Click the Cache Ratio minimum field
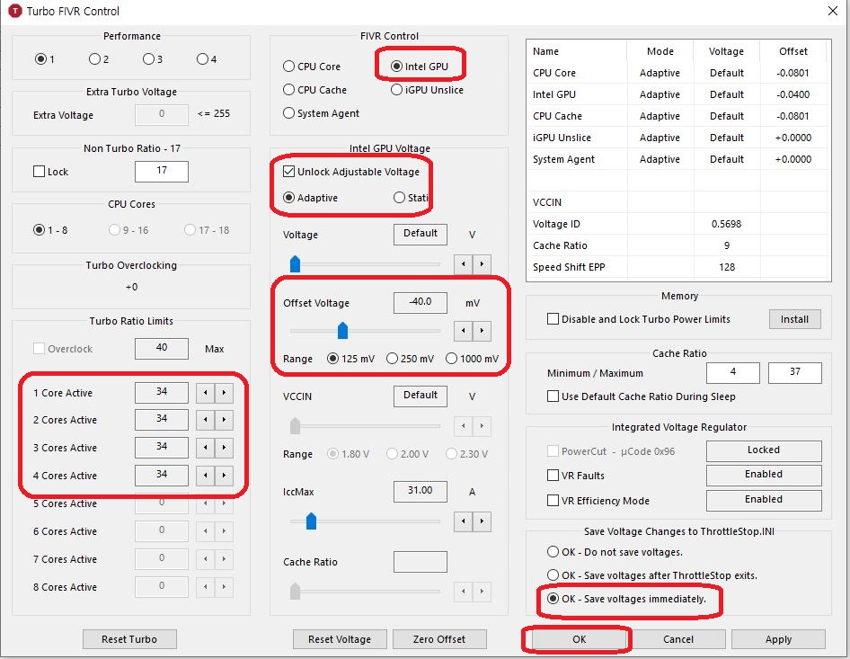850x659 pixels. (733, 372)
